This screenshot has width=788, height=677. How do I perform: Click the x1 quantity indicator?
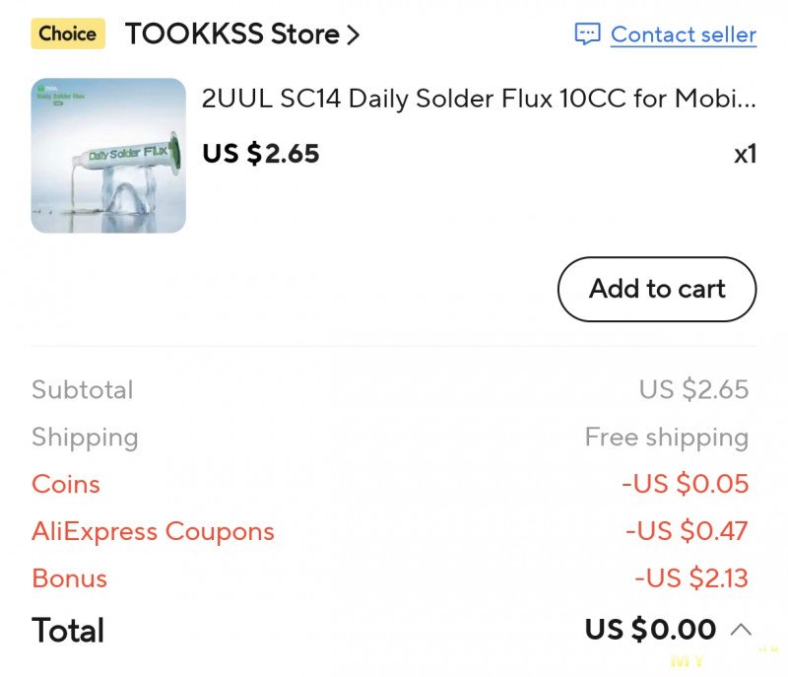pos(745,154)
